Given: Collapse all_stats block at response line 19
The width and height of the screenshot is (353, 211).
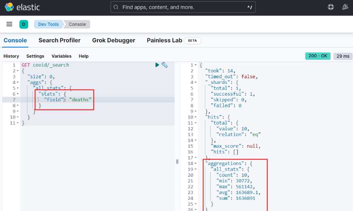Looking at the screenshot, I should 196,169.
